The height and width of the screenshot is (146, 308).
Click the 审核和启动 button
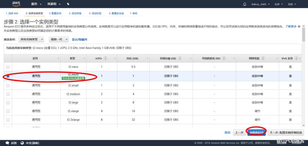[256, 133]
